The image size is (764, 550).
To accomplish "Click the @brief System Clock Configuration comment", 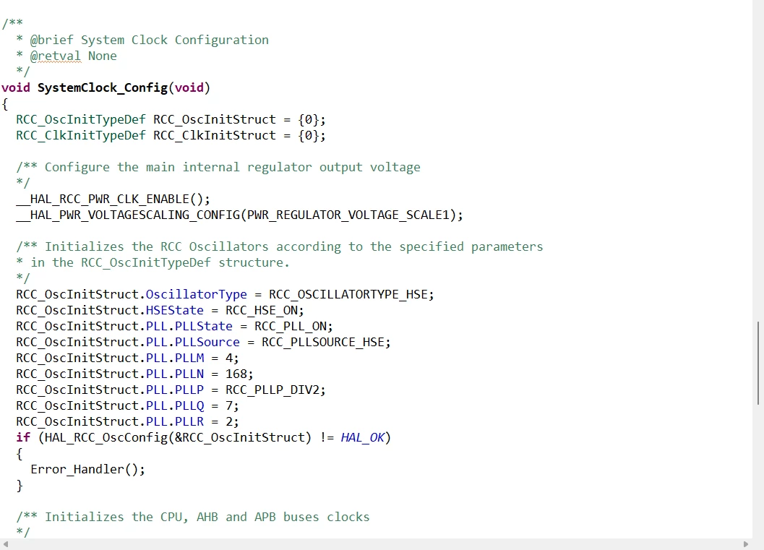I will point(149,40).
